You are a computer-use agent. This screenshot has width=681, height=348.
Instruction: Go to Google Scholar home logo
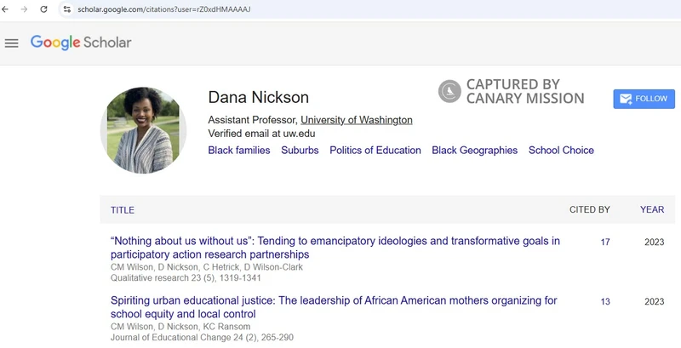coord(81,43)
